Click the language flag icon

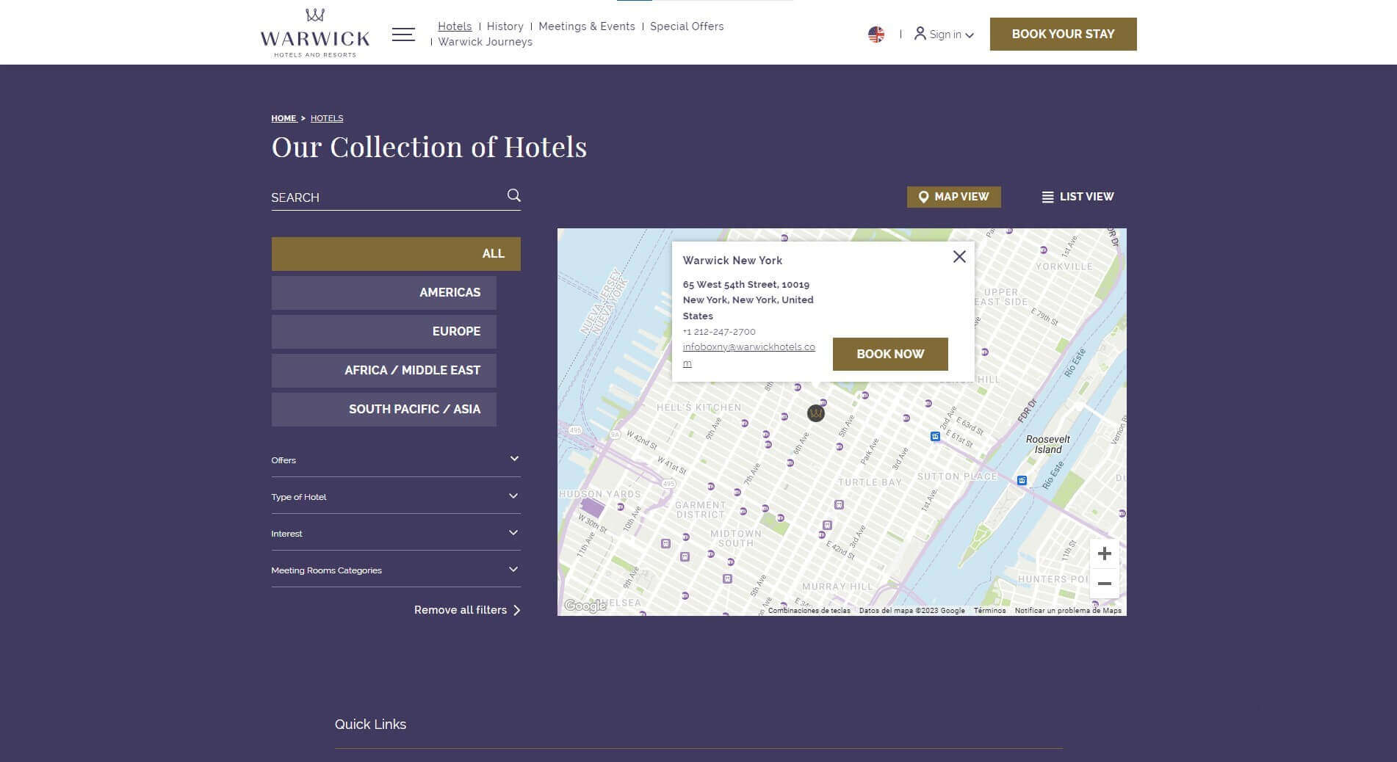tap(876, 35)
